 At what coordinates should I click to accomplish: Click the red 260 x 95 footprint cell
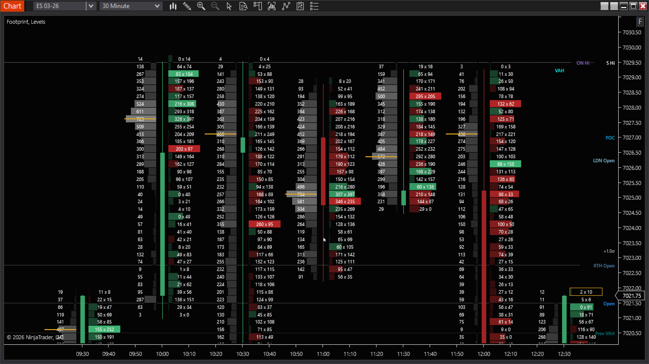pos(264,224)
